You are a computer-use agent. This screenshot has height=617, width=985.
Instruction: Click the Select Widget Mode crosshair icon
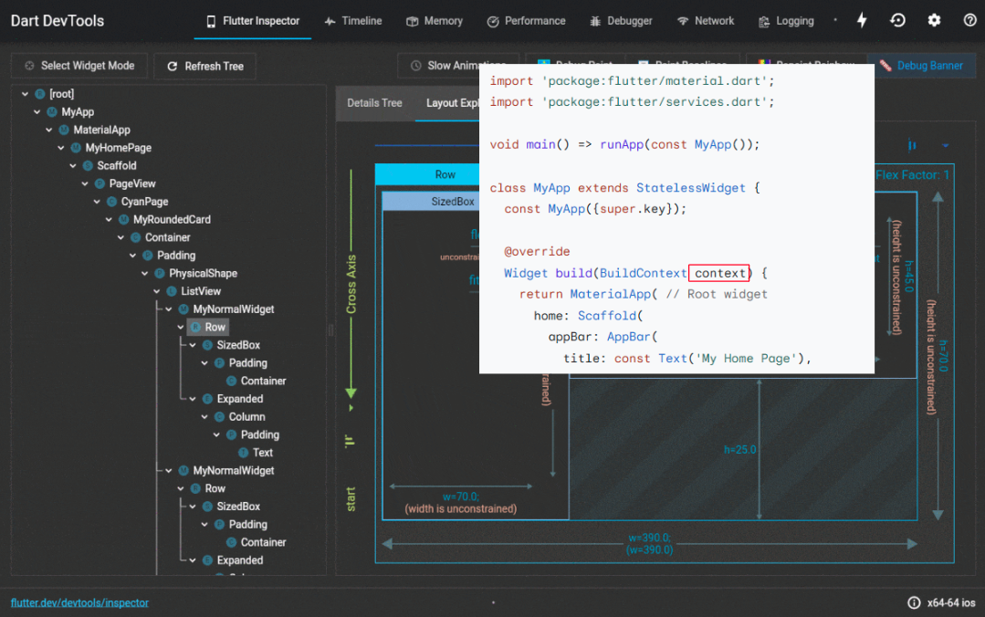point(29,66)
